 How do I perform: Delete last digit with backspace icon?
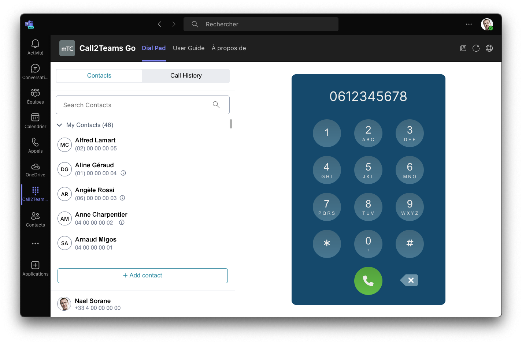click(x=410, y=280)
